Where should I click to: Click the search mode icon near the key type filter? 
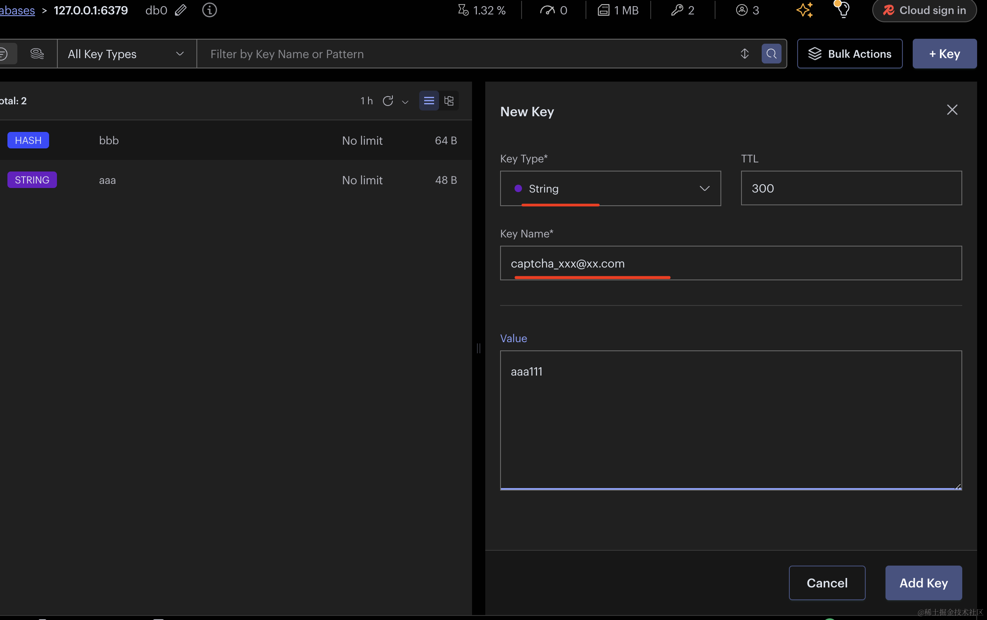click(37, 54)
